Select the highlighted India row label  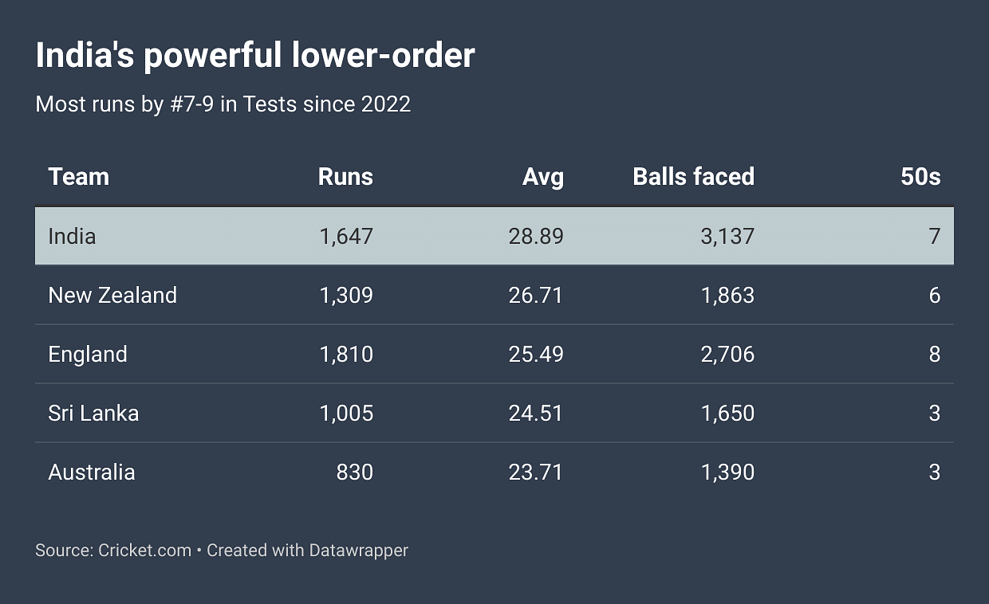click(72, 236)
